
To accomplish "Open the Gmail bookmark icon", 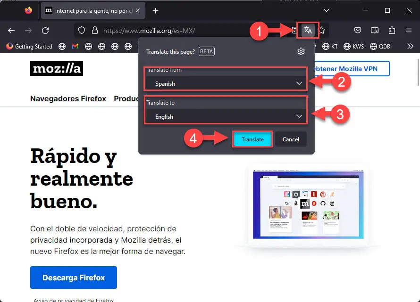I will pyautogui.click(x=75, y=46).
